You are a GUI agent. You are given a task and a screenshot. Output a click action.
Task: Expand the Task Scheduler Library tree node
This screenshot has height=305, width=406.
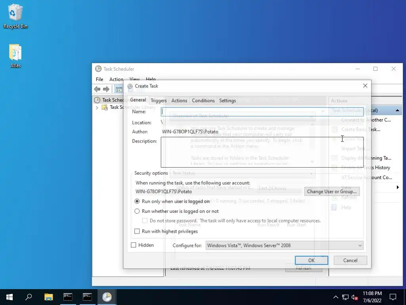tap(97, 108)
